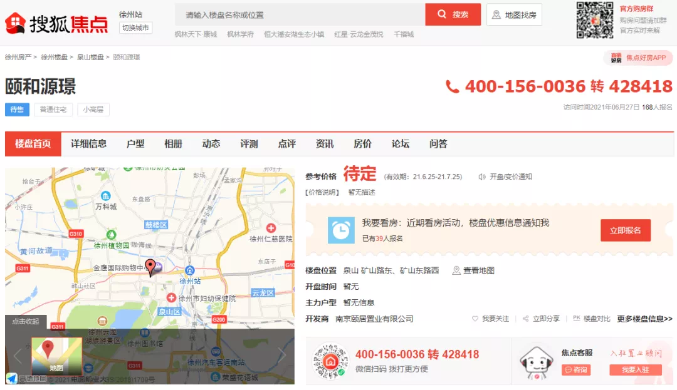Open the 资讯 tab
Screen dimensions: 677x390
point(325,144)
